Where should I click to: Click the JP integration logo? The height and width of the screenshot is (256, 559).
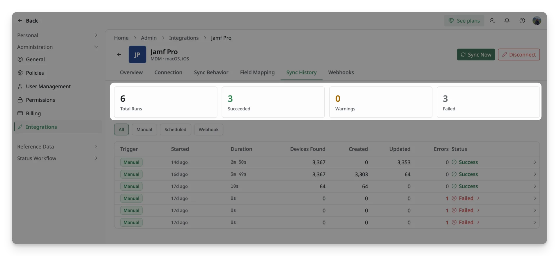tap(137, 55)
